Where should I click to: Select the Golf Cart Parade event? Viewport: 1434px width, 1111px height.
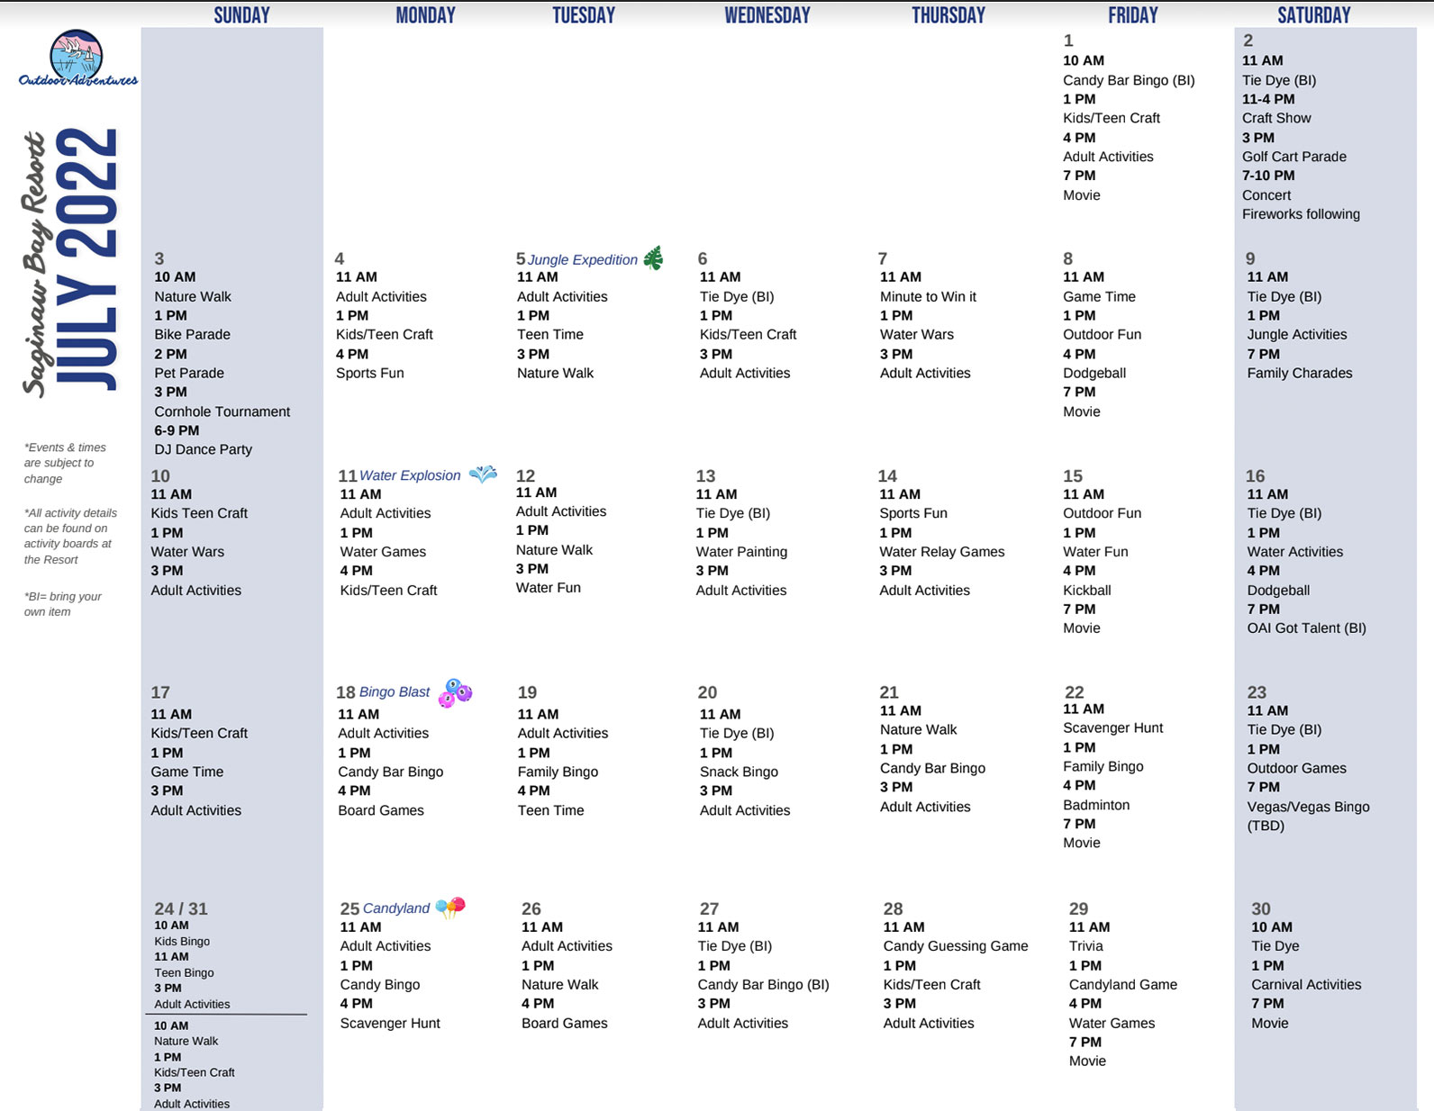tap(1293, 157)
